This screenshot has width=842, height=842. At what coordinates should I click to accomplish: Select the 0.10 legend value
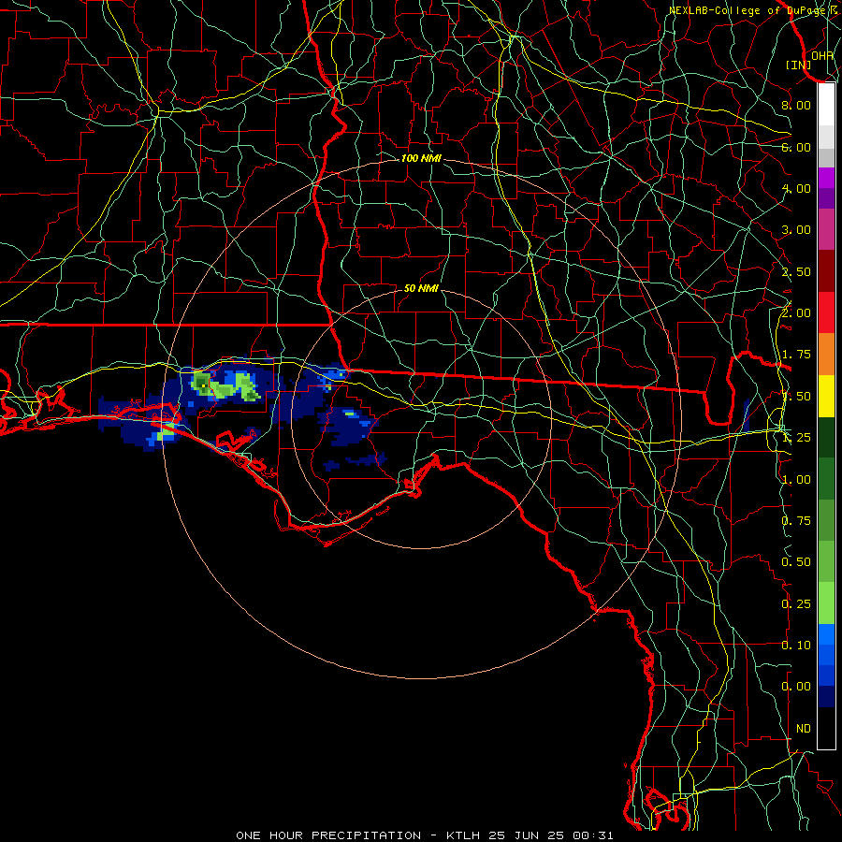click(x=796, y=645)
